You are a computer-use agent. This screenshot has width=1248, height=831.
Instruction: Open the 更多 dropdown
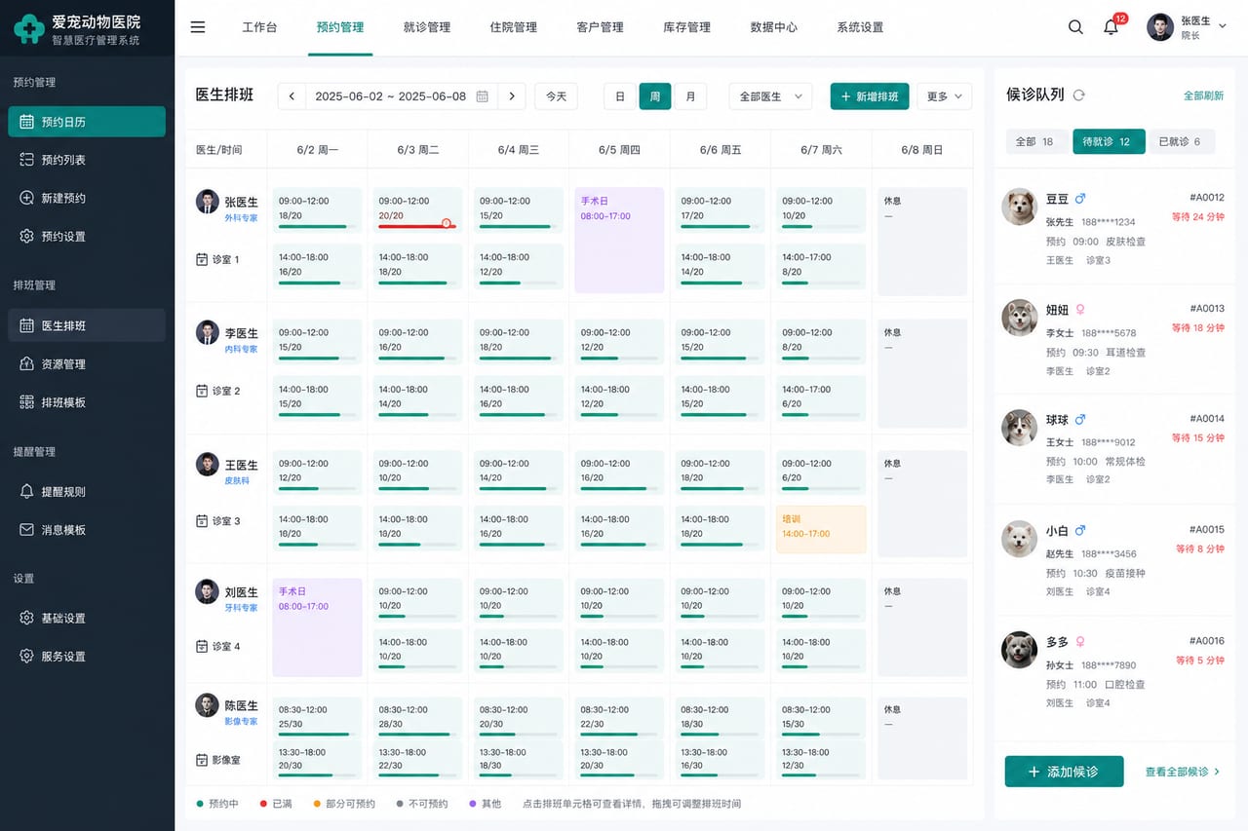pyautogui.click(x=944, y=96)
